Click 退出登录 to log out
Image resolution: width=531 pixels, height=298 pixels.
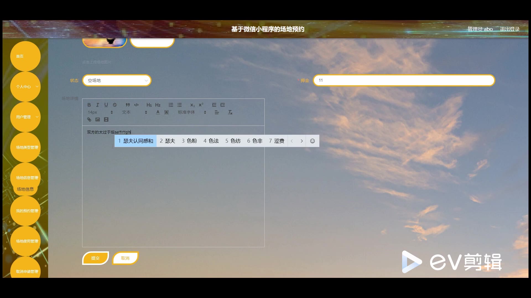coord(510,29)
